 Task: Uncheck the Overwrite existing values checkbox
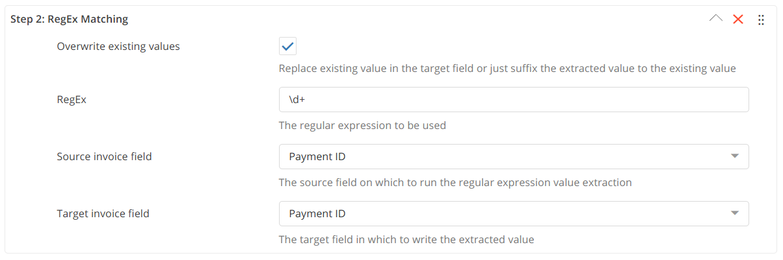(287, 47)
